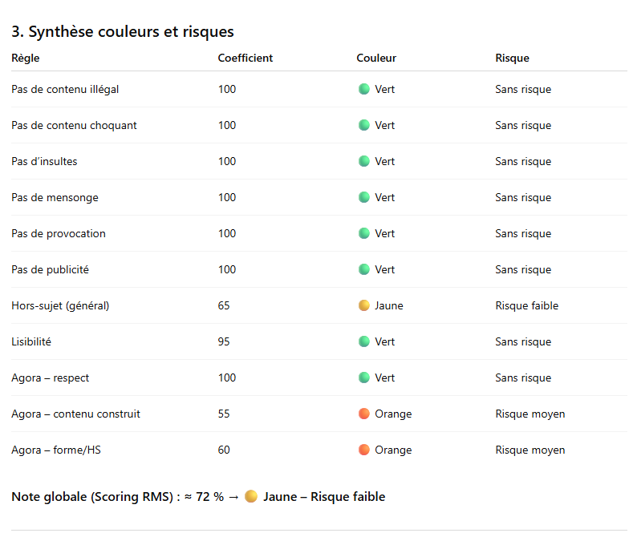This screenshot has width=629, height=537.
Task: Click the "Risque faible" cell in the Hors-sujet row
Action: point(526,305)
